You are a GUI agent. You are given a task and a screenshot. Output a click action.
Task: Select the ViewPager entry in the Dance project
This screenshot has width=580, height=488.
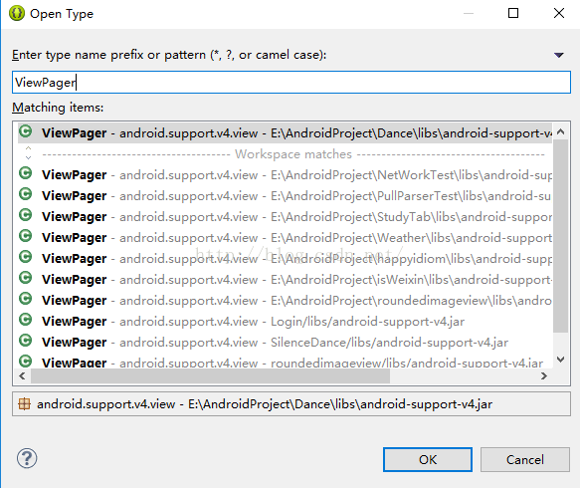click(x=285, y=132)
